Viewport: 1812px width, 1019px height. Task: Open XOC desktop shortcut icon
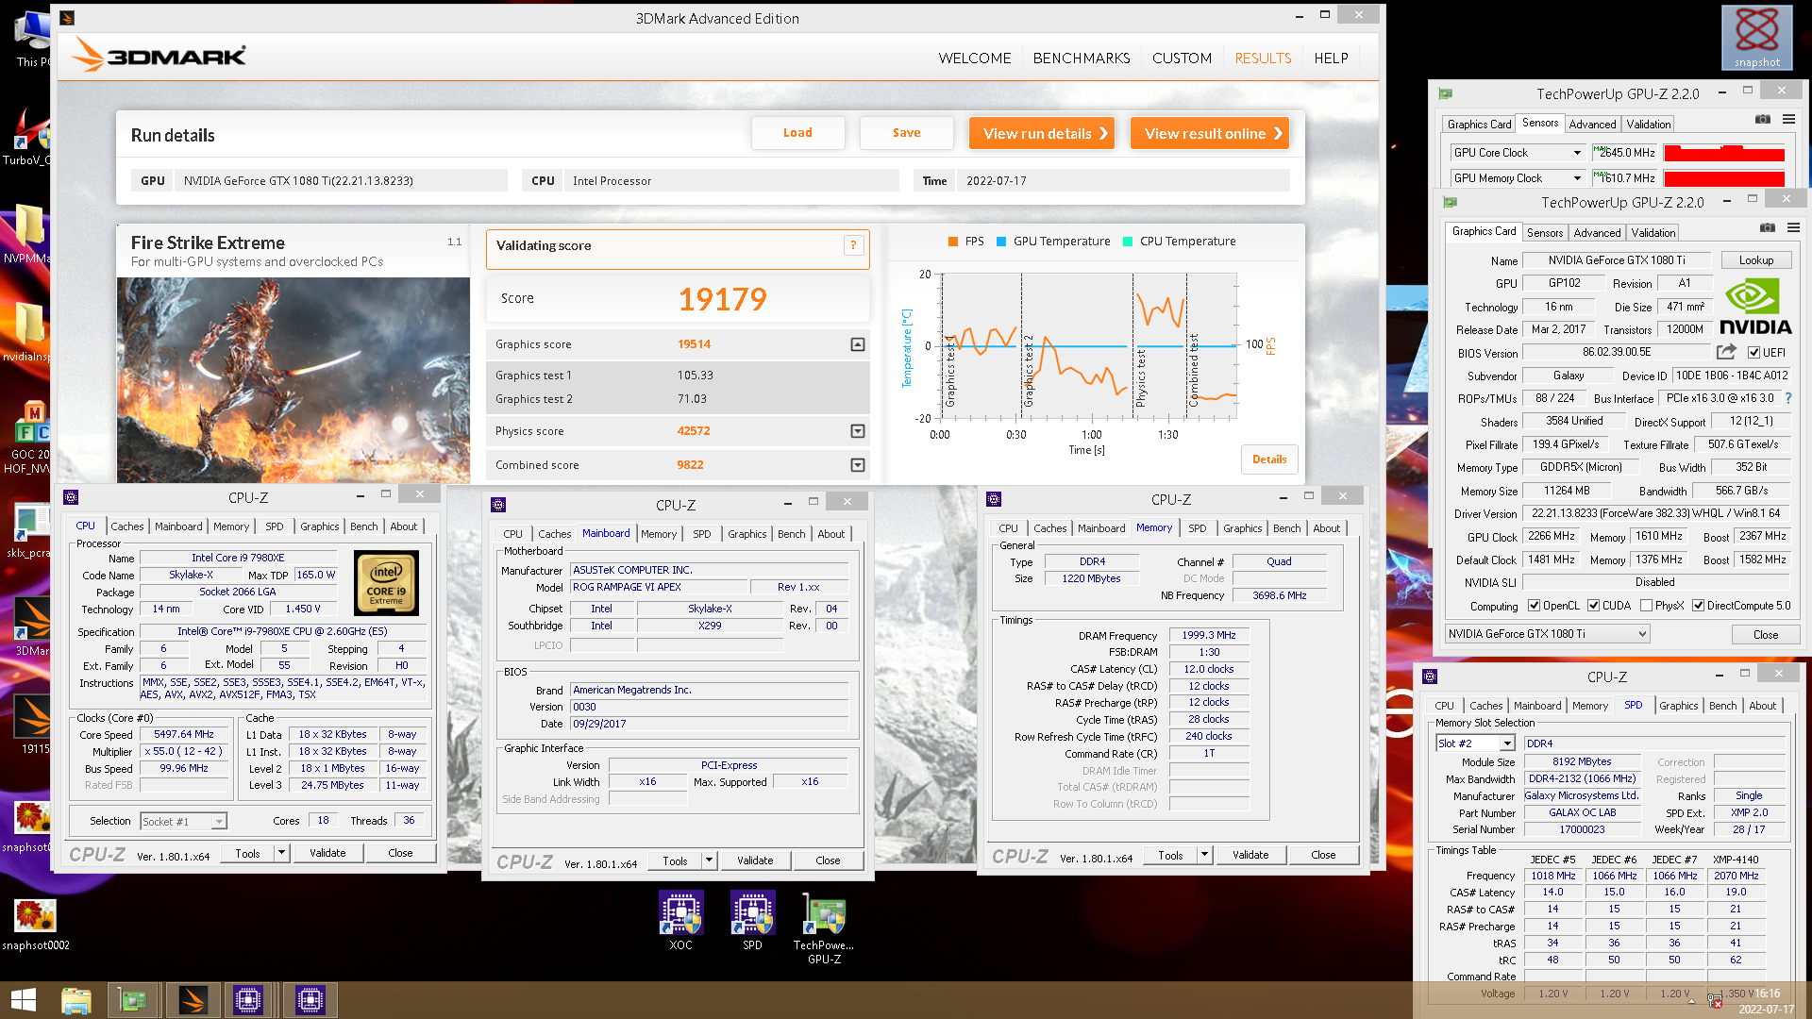tap(680, 920)
